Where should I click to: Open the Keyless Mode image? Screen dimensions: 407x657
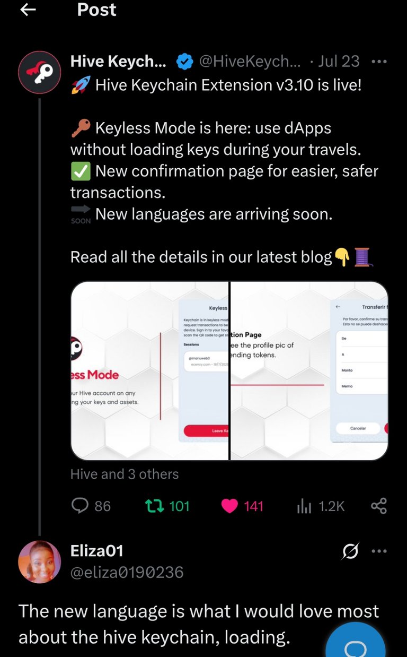(x=149, y=370)
